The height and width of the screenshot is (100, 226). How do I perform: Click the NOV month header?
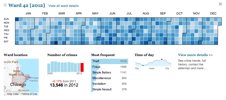click(x=196, y=13)
